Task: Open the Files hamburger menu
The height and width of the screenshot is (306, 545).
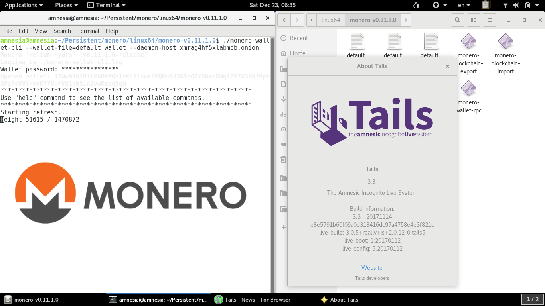Action: click(489, 20)
